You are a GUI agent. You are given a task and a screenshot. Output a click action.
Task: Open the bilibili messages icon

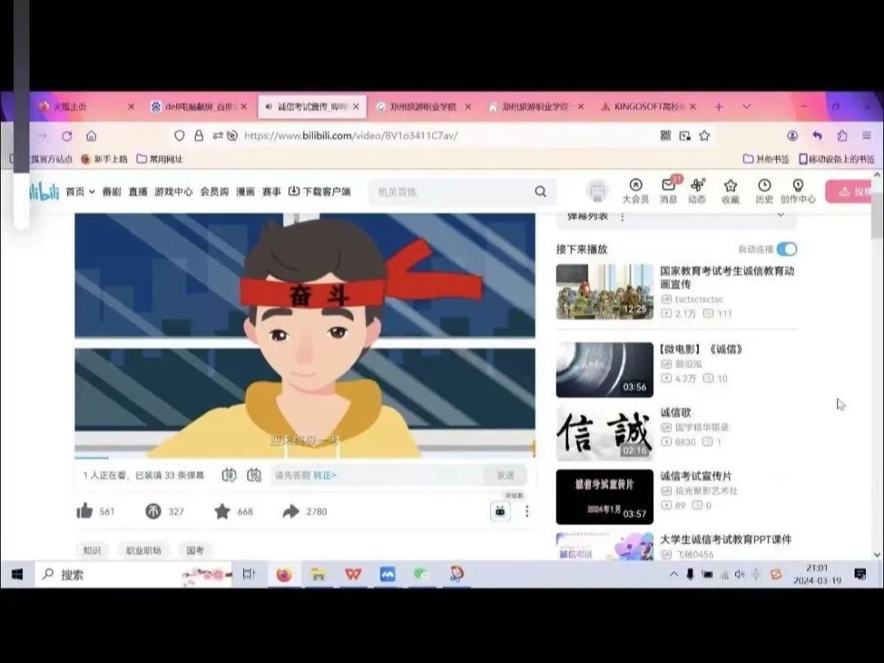[669, 190]
